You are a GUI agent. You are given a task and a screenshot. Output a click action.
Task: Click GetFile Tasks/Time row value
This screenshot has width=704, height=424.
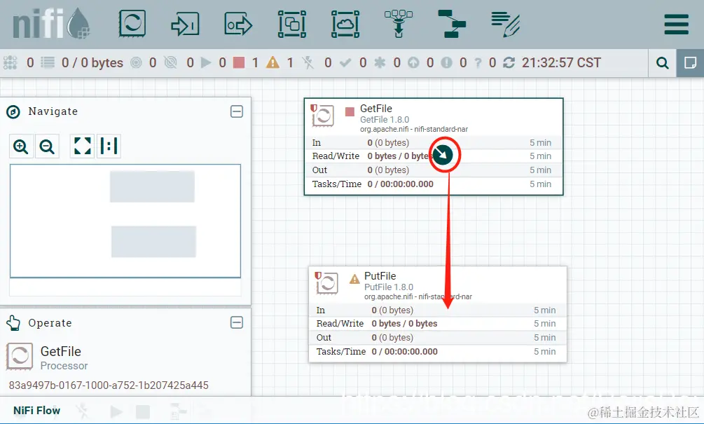coord(401,184)
